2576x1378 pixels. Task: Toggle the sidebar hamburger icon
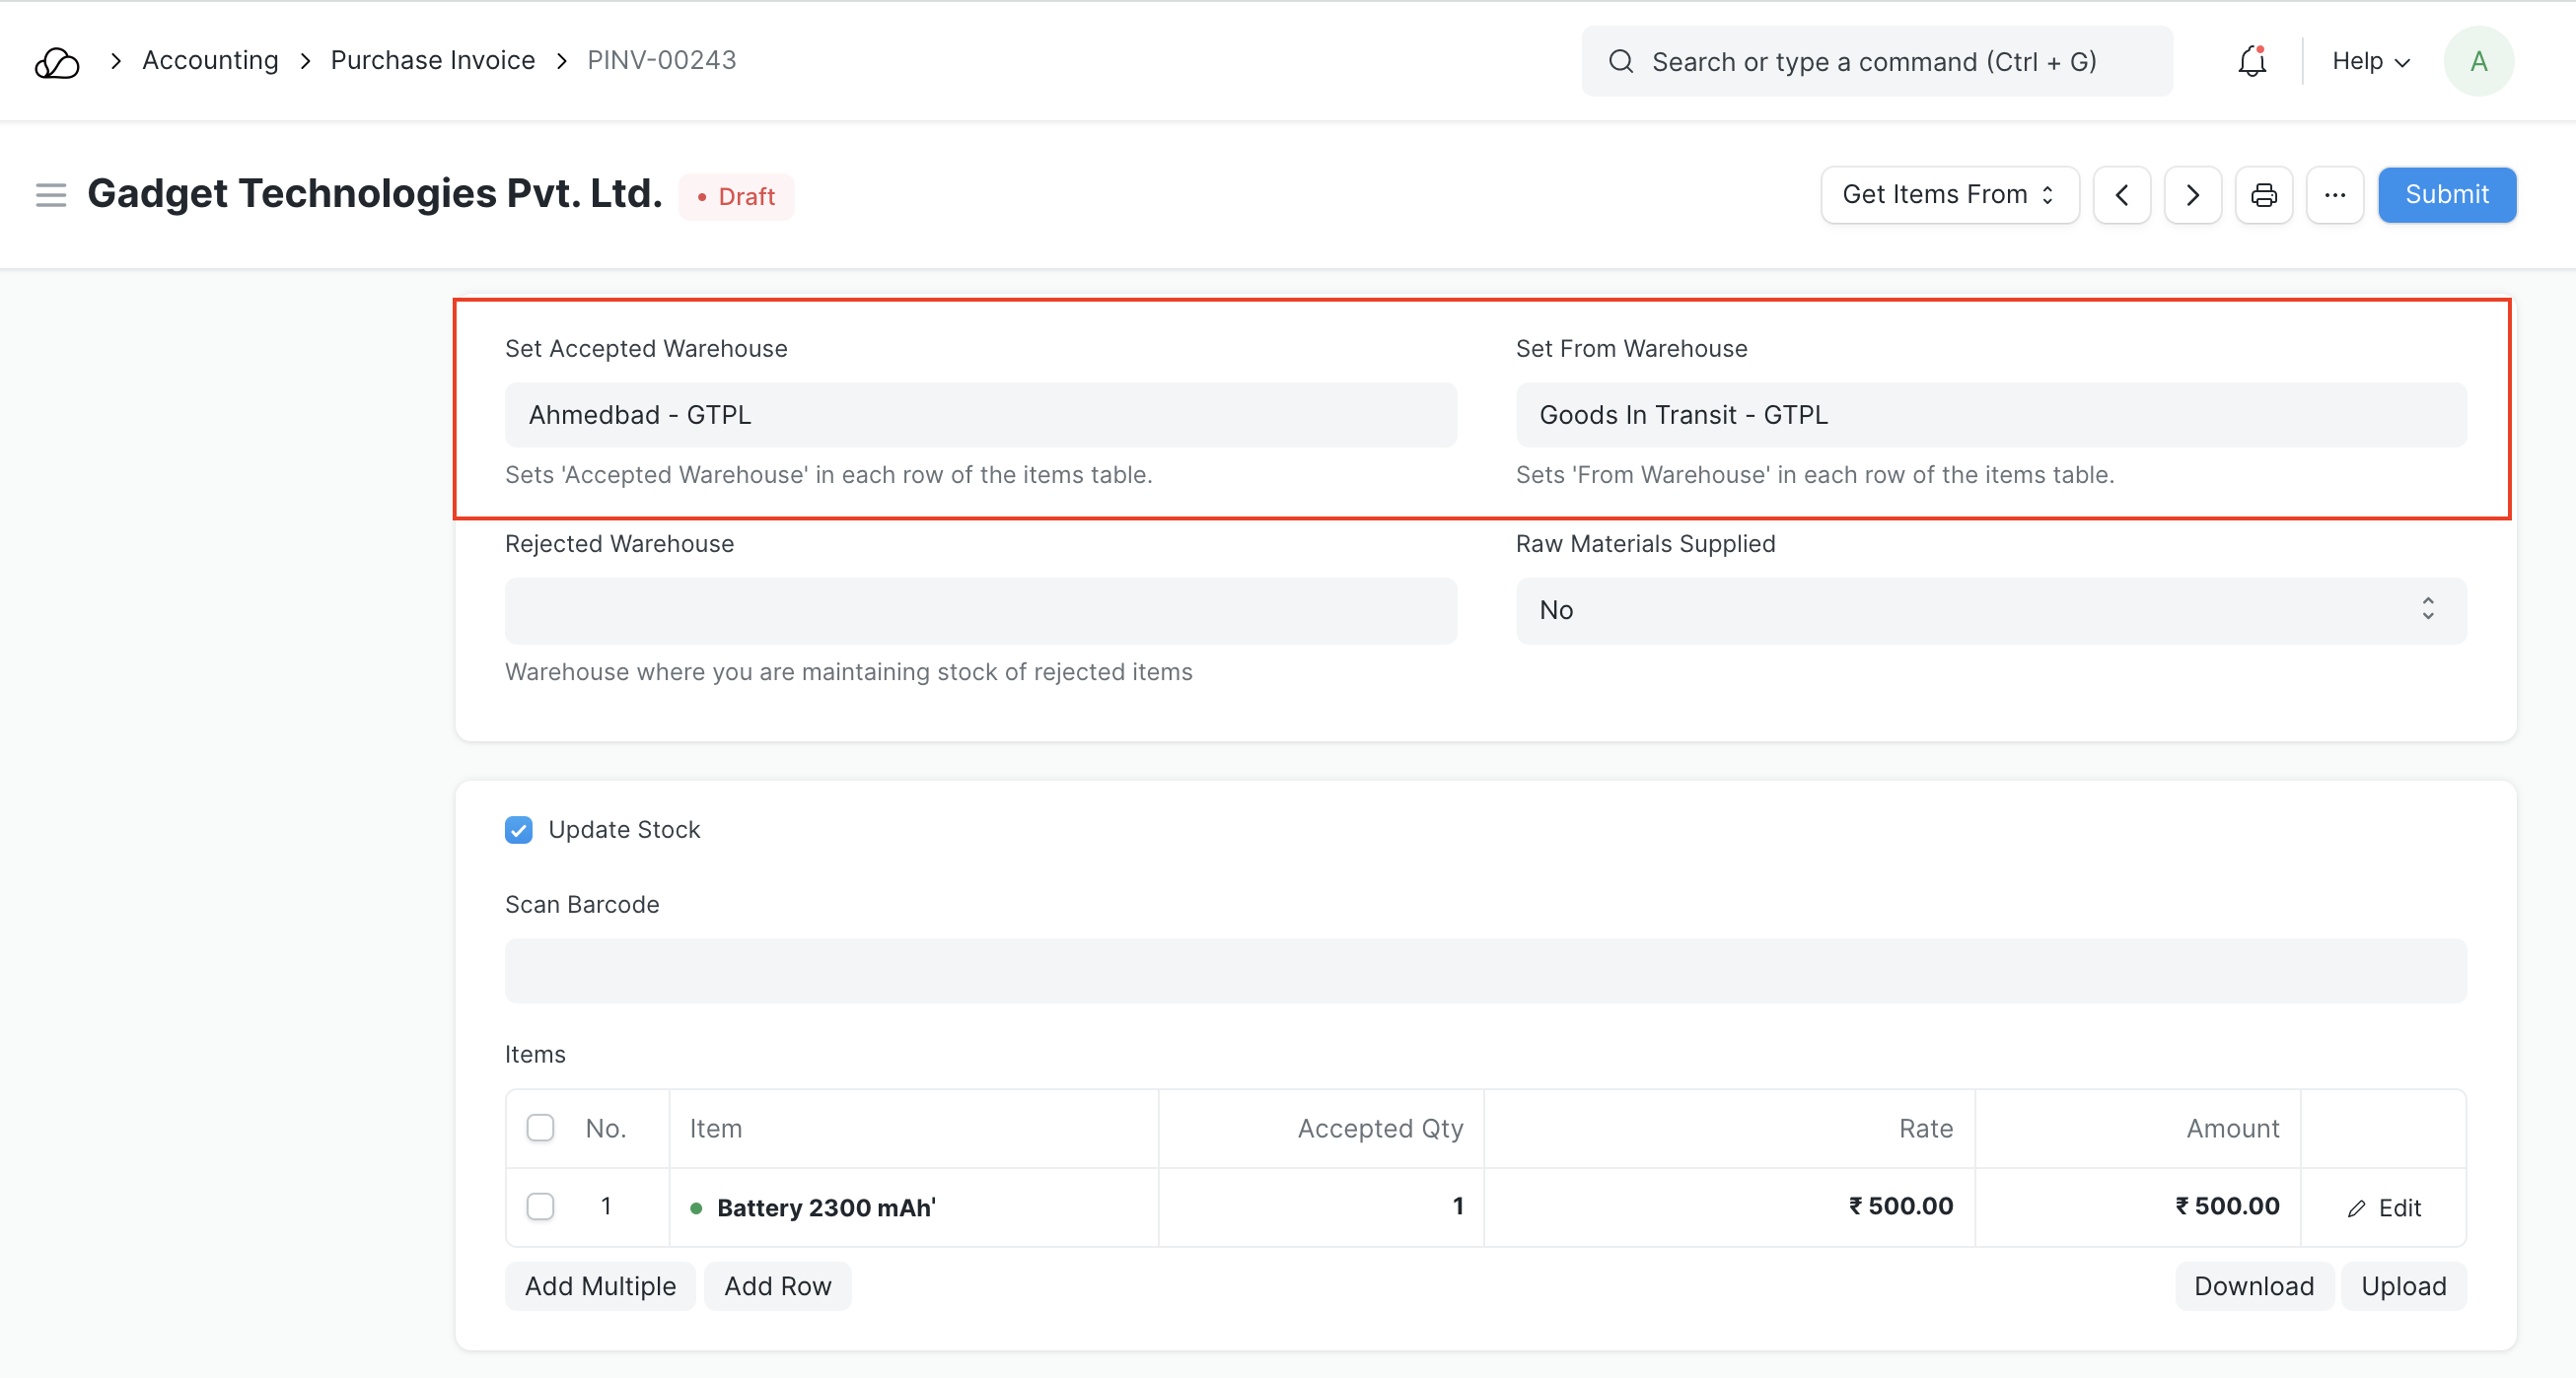click(x=51, y=195)
